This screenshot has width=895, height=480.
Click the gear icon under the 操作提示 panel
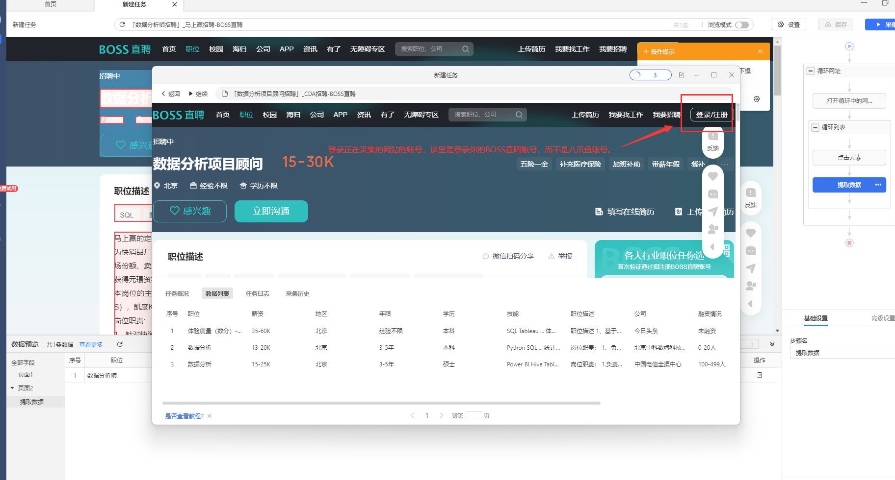point(757,99)
